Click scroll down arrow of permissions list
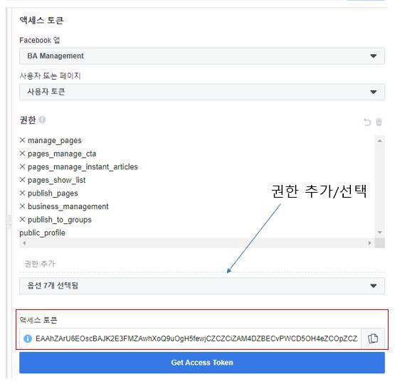Viewport: 395px width, 384px height. pos(379,233)
